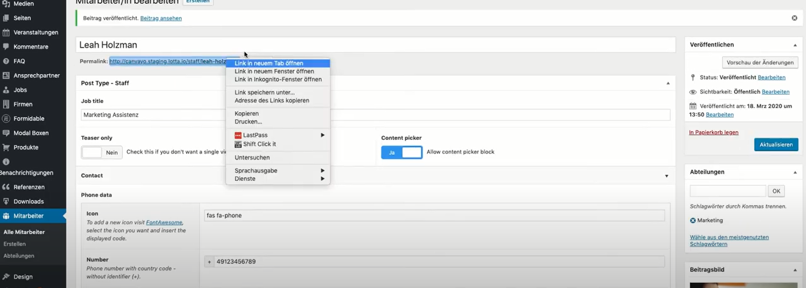Click the 'In Papierkorb legen' link
Screen dimensions: 806x288
[713, 132]
